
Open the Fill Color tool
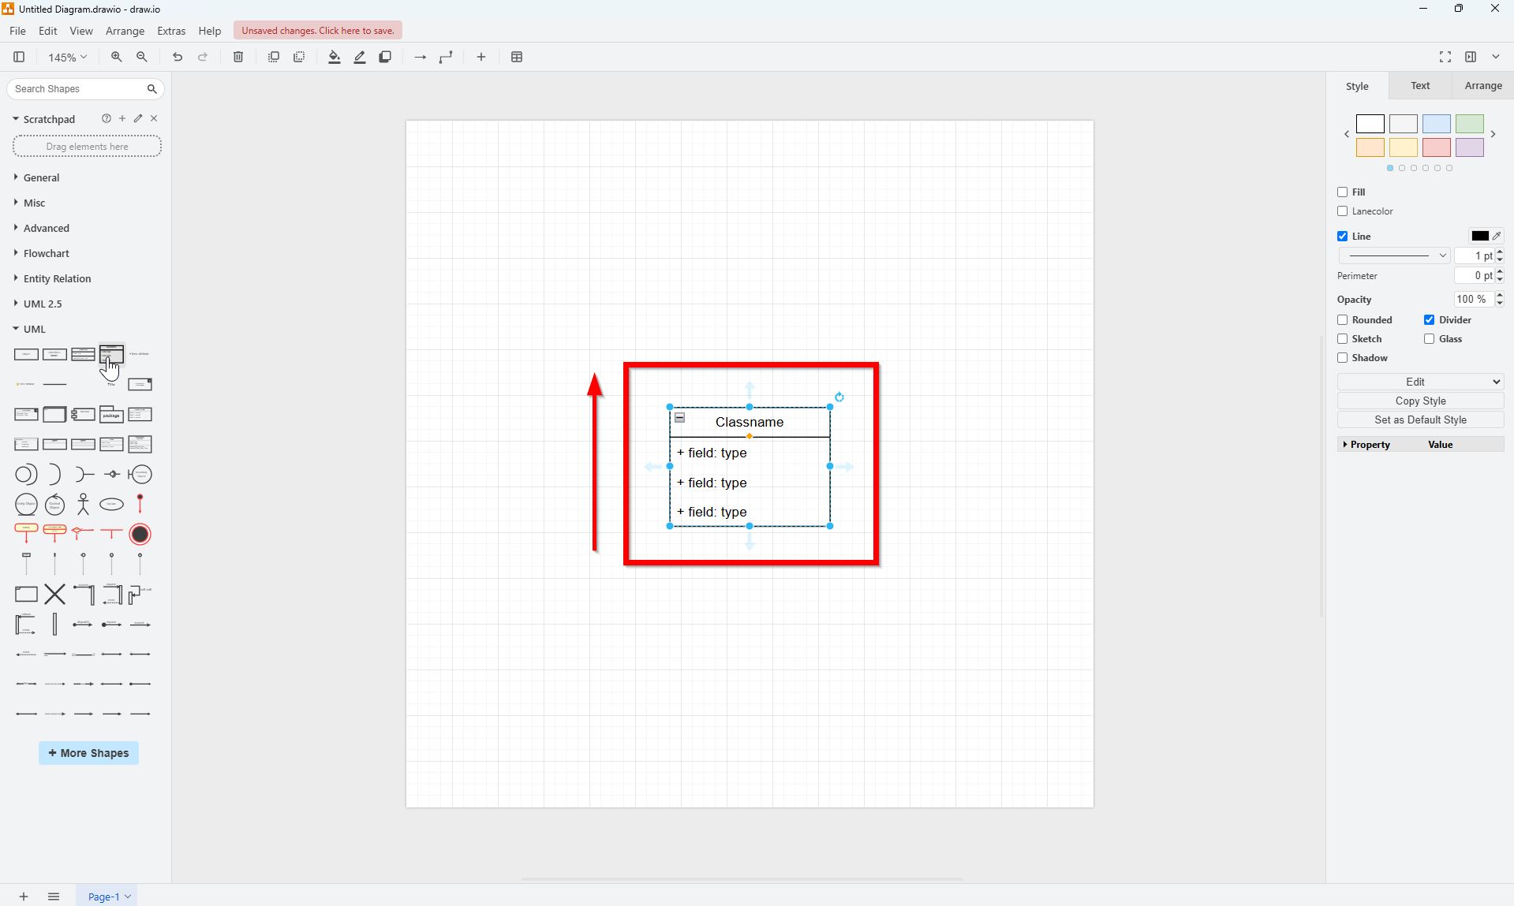tap(333, 57)
